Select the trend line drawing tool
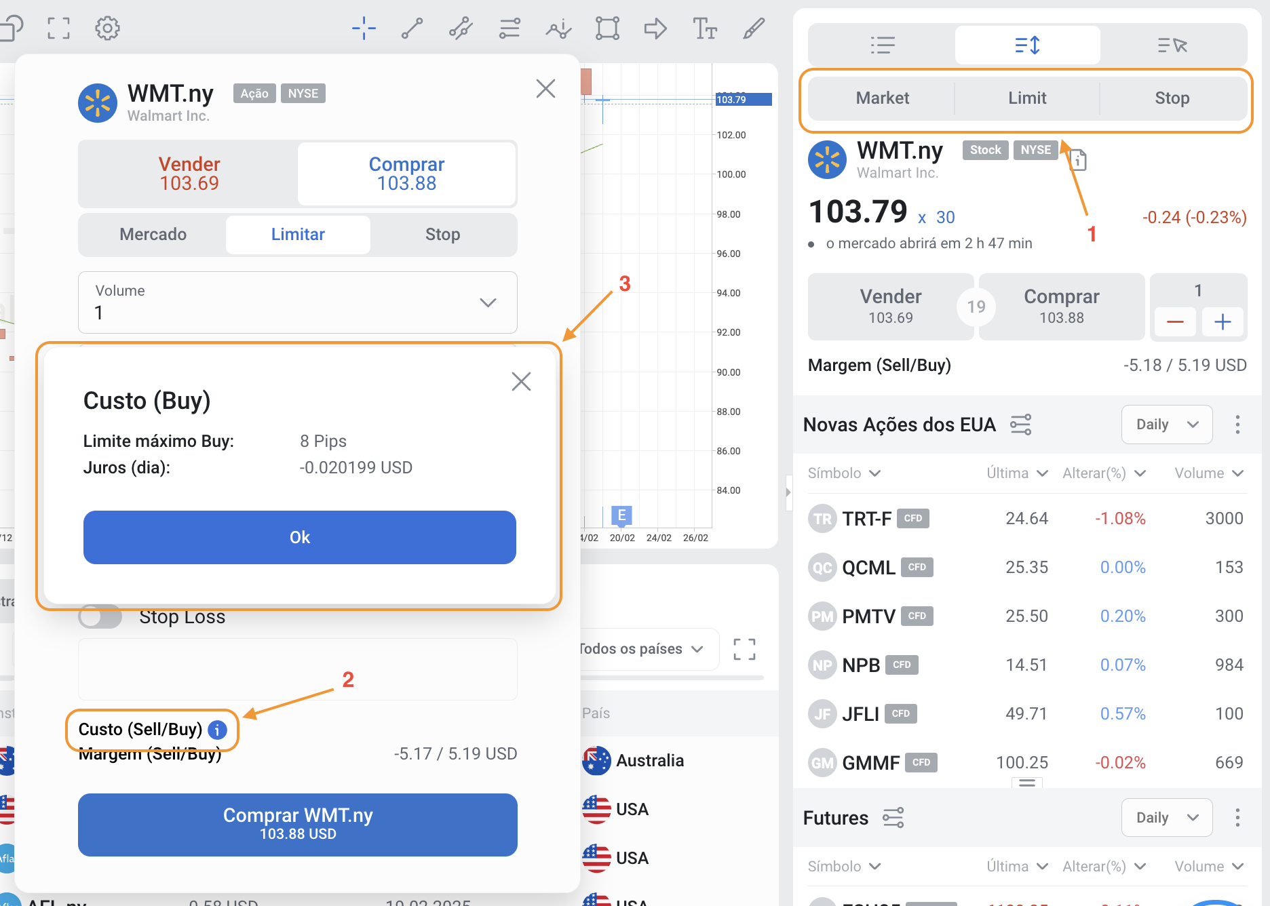This screenshot has width=1270, height=906. click(412, 28)
